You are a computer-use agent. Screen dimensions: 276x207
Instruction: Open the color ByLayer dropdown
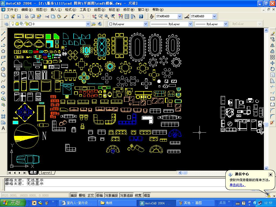click(146, 24)
